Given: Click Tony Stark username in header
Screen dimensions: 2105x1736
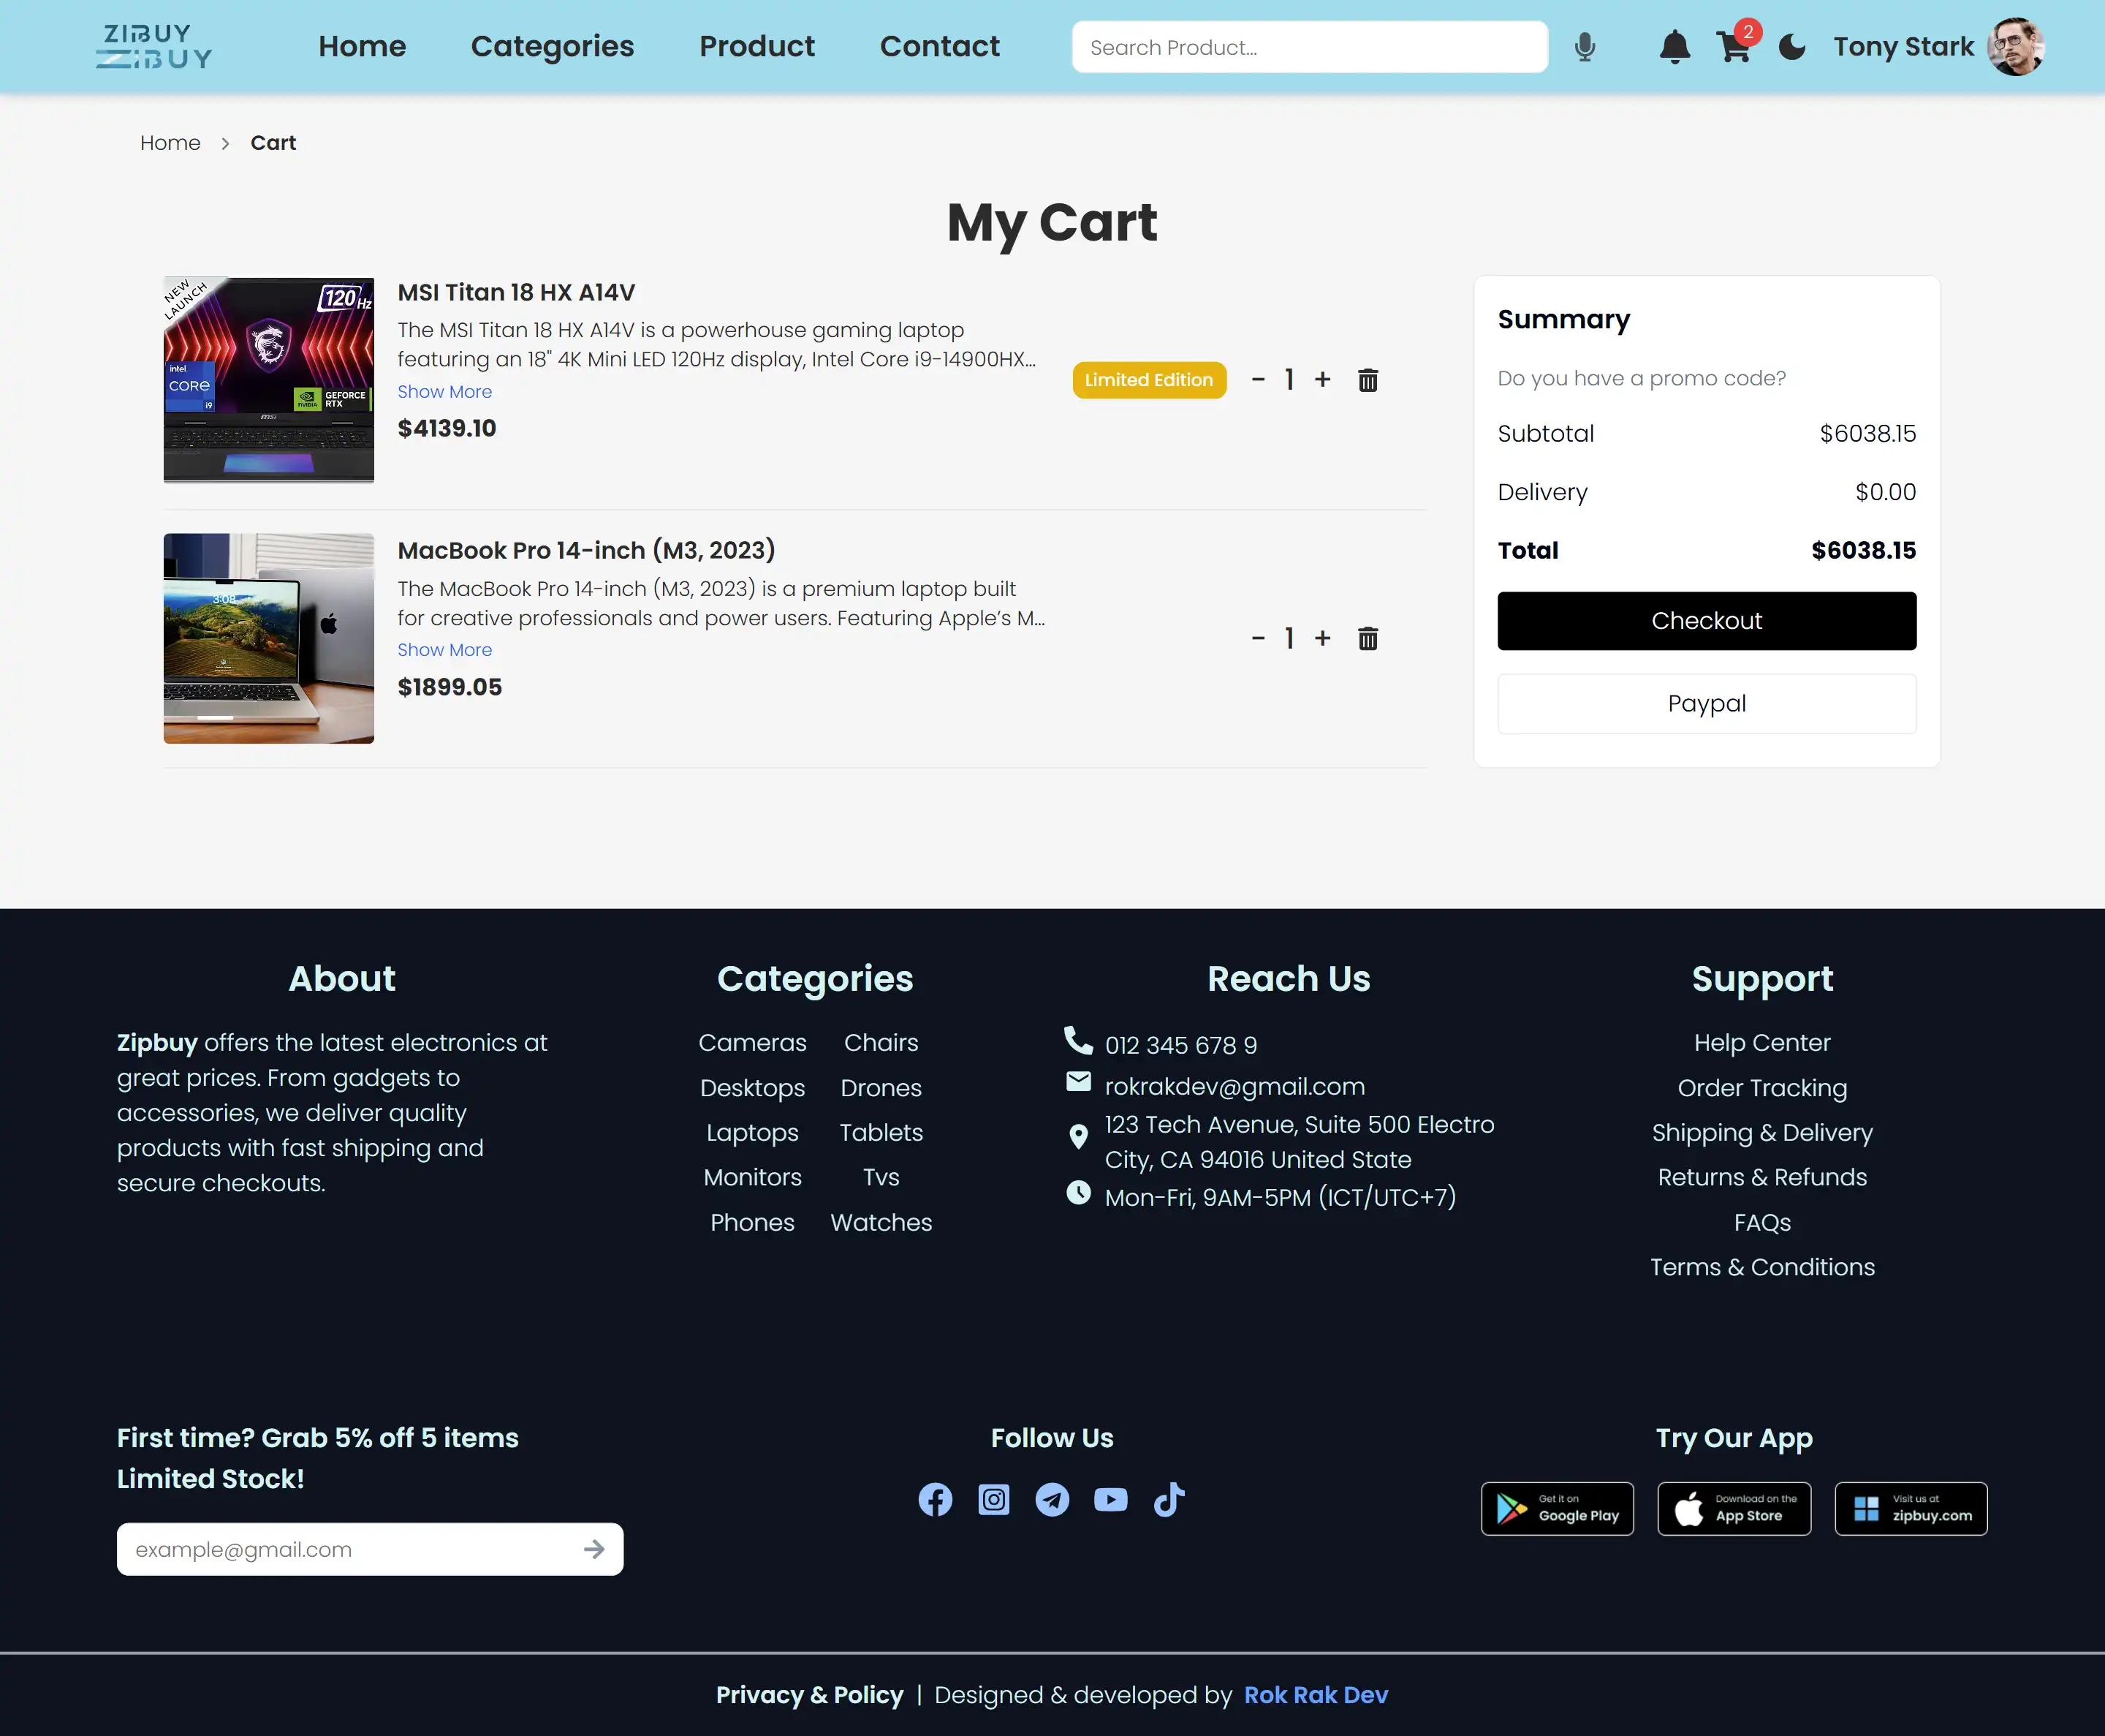Looking at the screenshot, I should click(x=1903, y=47).
